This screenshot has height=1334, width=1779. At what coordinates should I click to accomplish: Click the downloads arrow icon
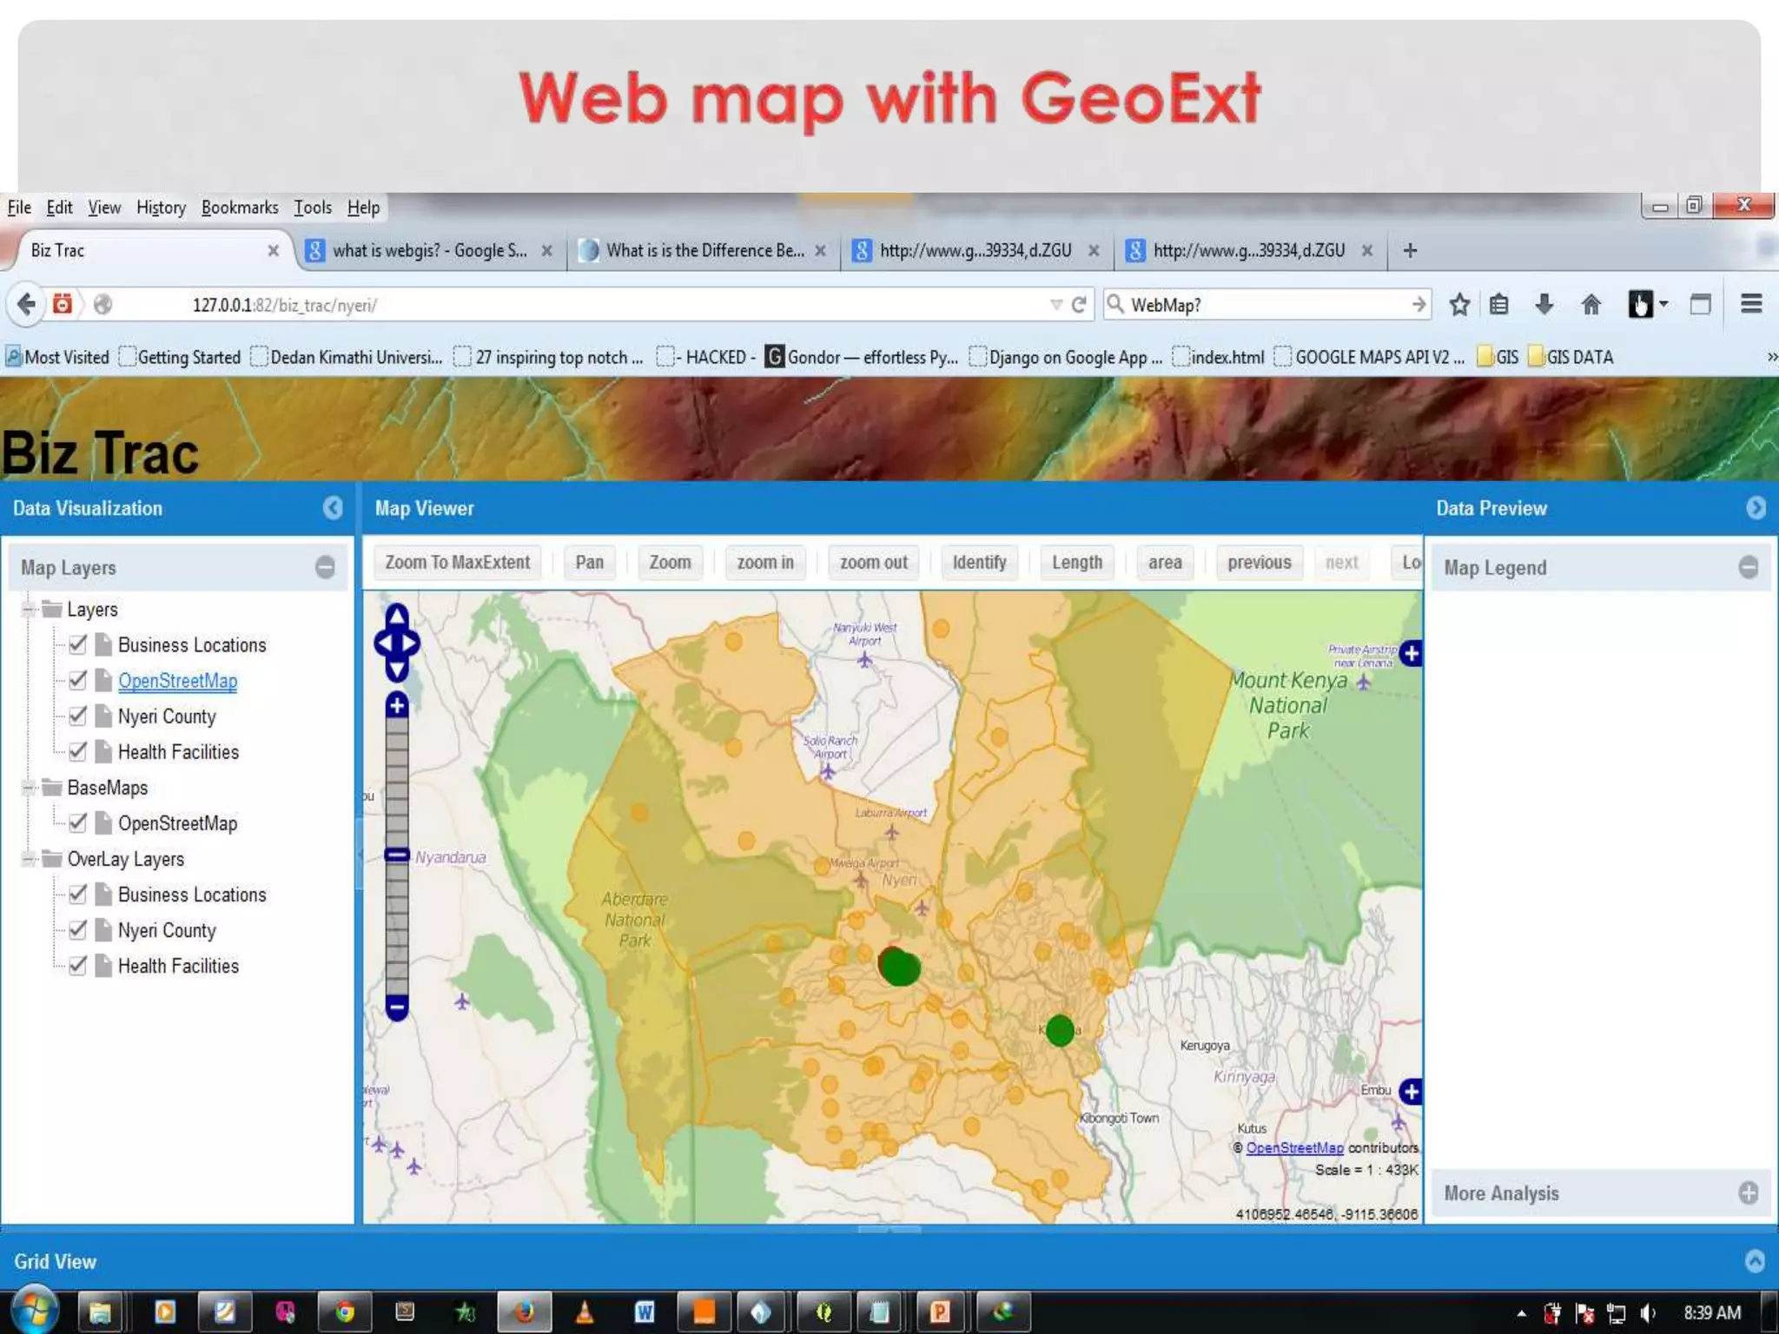1544,305
